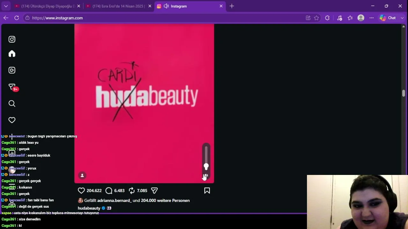Click the scrollbar up arrow
Viewport: 408px width, 229px height.
(404, 26)
